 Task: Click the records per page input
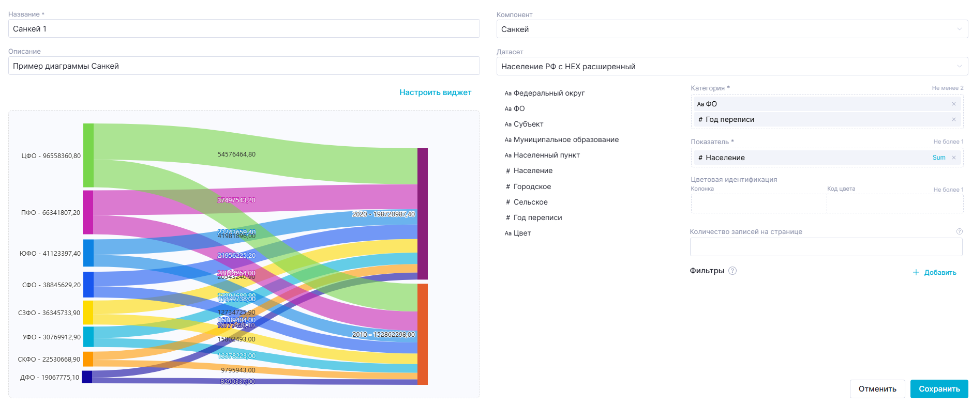tap(826, 247)
